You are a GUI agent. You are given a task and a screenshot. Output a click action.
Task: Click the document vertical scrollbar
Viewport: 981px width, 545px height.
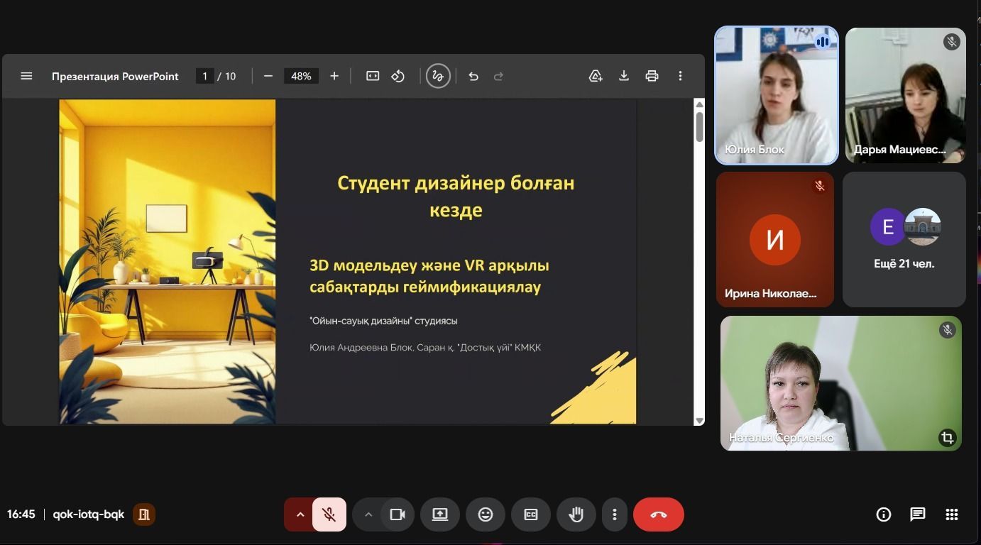[x=699, y=128]
